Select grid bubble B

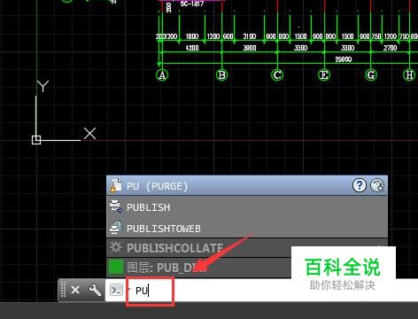[221, 75]
